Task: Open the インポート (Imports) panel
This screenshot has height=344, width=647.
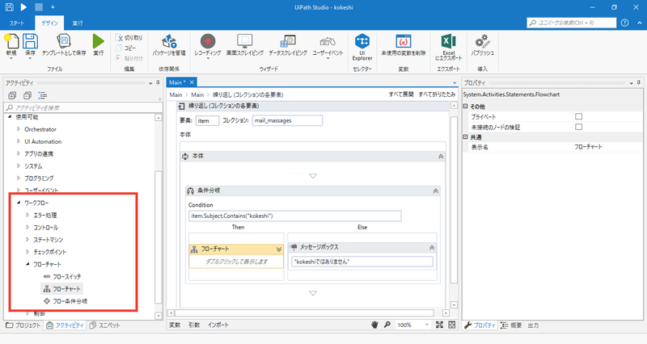Action: coord(218,325)
